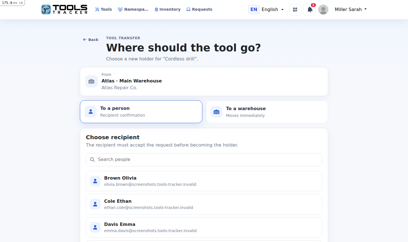Click the warehouse icon in To a warehouse
This screenshot has height=242, width=408.
216,112
